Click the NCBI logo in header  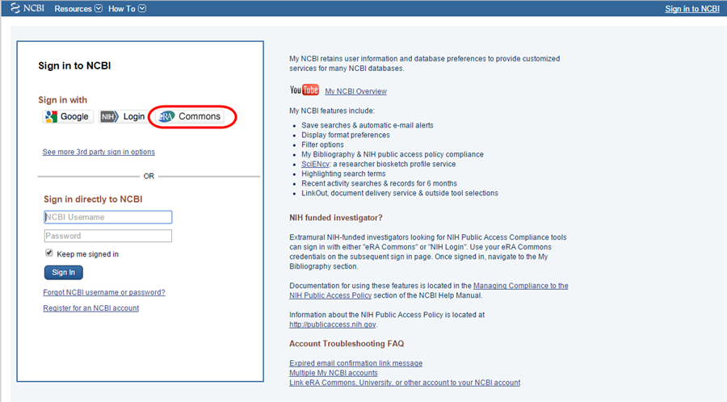click(27, 9)
